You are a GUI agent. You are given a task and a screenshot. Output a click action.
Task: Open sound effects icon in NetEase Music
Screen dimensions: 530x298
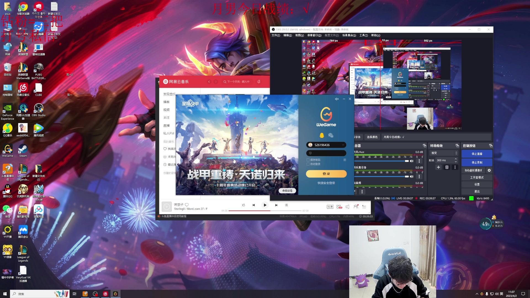(x=339, y=207)
